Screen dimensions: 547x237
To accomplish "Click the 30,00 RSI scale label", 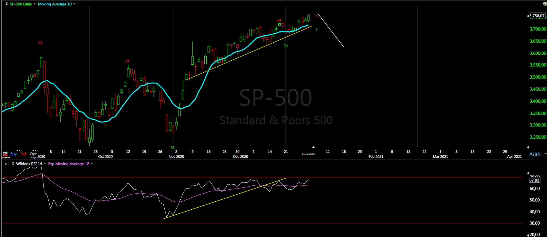I will [535, 223].
